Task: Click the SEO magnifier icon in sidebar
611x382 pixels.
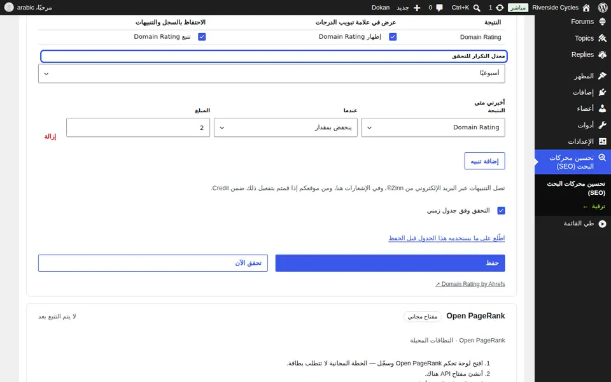Action: click(603, 157)
